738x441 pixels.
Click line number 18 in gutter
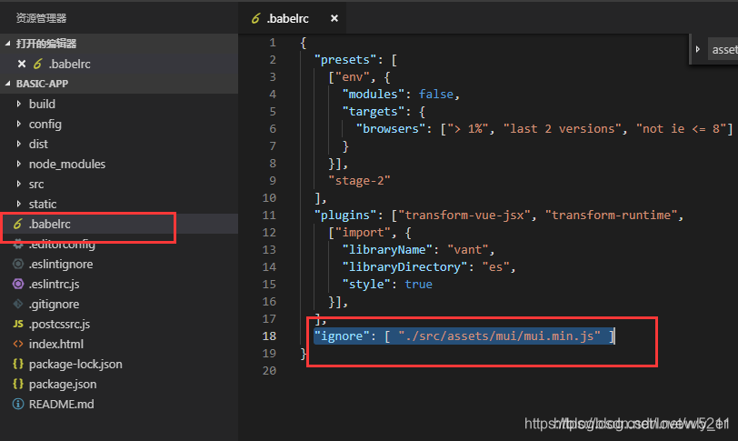click(269, 336)
